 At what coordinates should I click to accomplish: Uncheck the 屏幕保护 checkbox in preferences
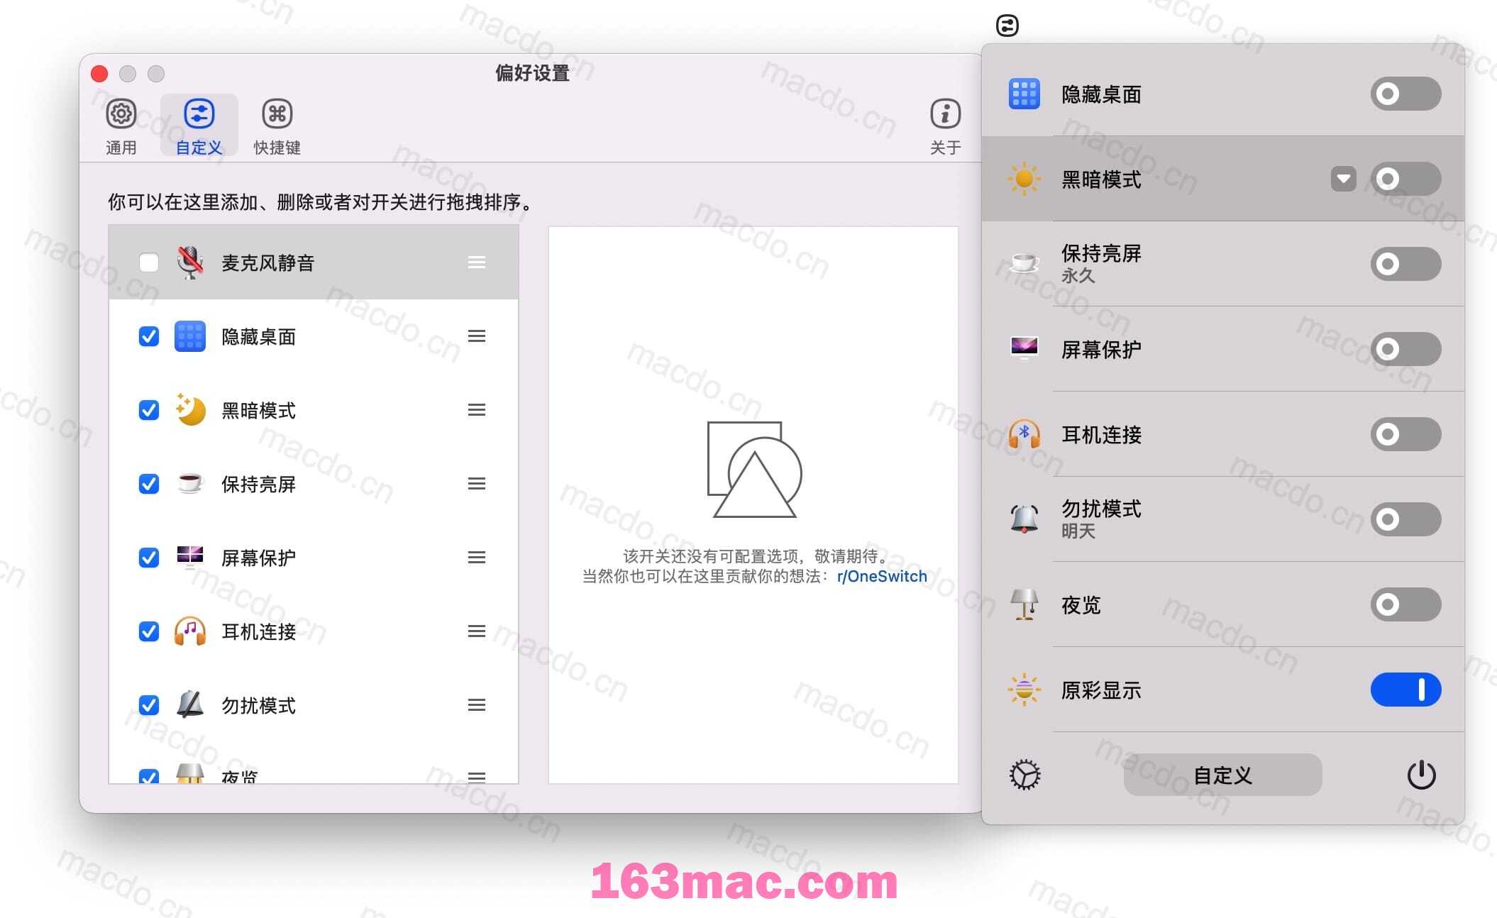pos(149,558)
